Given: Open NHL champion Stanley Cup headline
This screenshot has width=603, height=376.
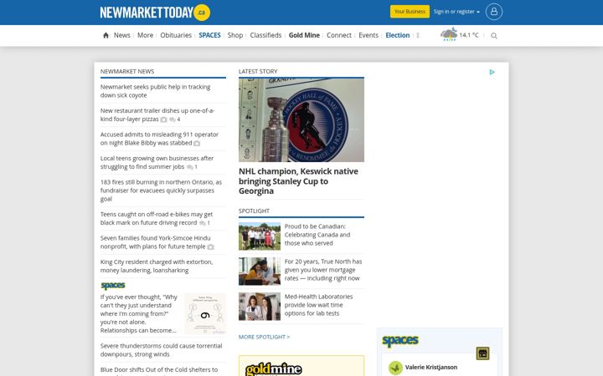Looking at the screenshot, I should (x=298, y=181).
